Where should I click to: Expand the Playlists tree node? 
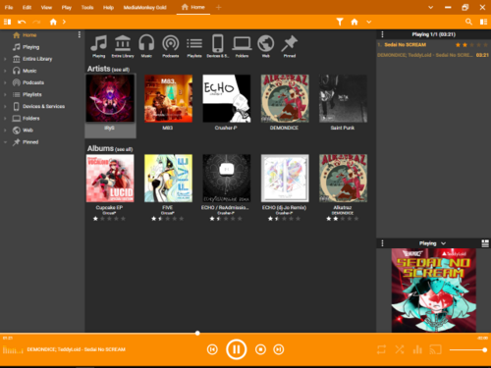tap(5, 94)
